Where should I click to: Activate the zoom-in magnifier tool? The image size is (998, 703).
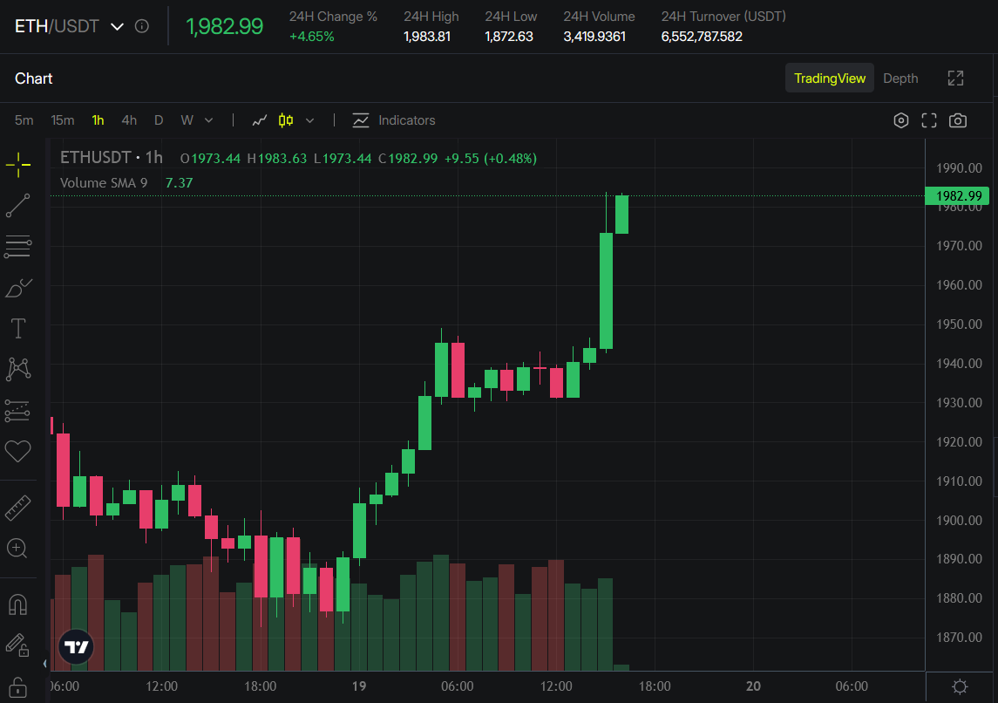17,549
